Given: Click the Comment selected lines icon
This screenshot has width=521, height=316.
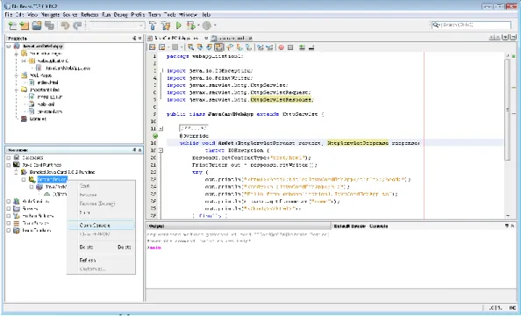Looking at the screenshot, I should tap(302, 47).
